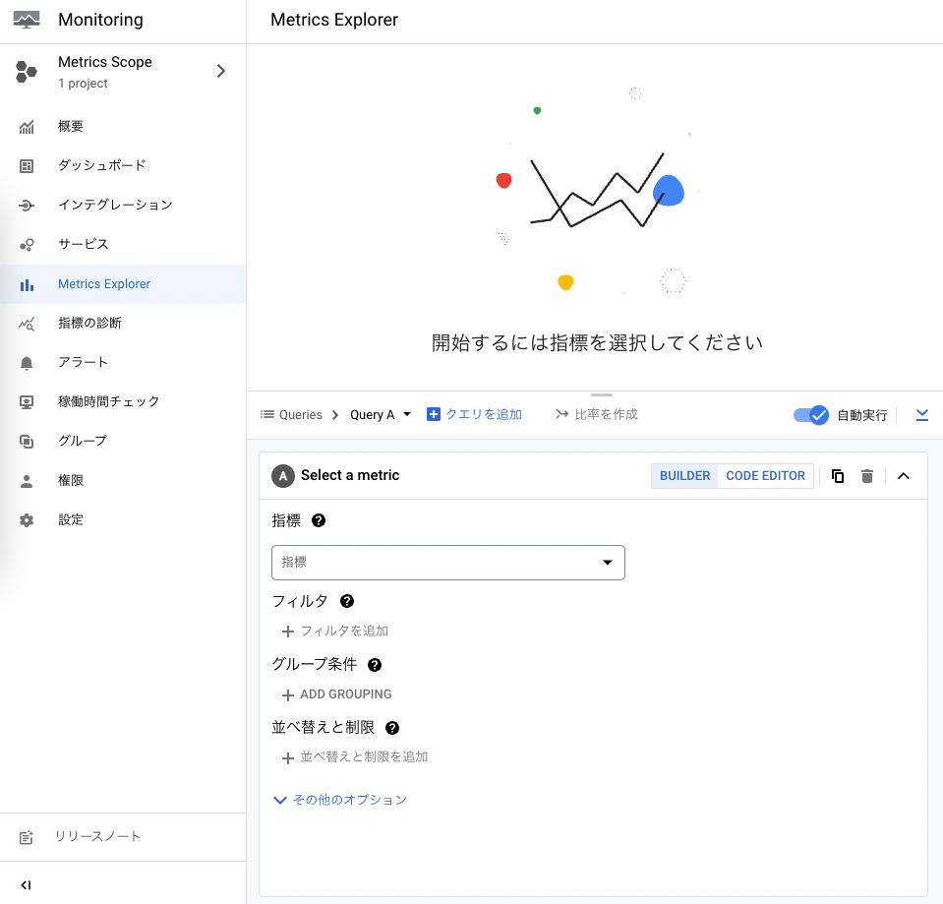The height and width of the screenshot is (904, 943).
Task: Click the Metrics Scope hexagons icon
Action: point(26,72)
